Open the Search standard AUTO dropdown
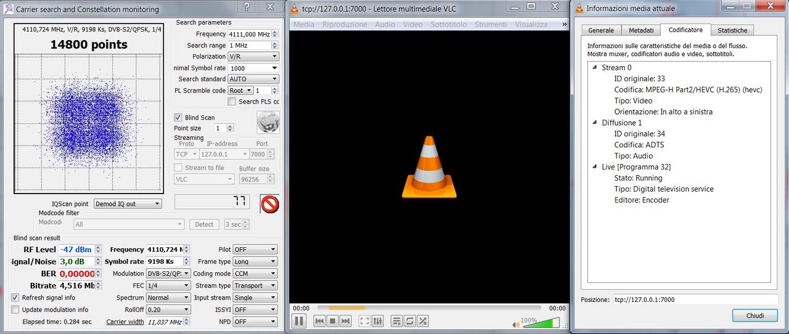The height and width of the screenshot is (334, 789). 253,79
